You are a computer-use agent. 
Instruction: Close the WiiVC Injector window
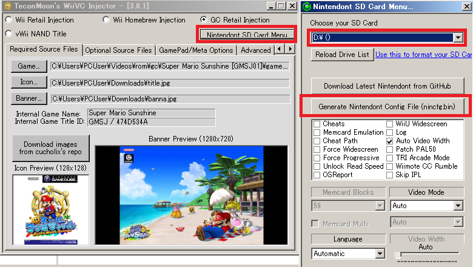(292, 6)
